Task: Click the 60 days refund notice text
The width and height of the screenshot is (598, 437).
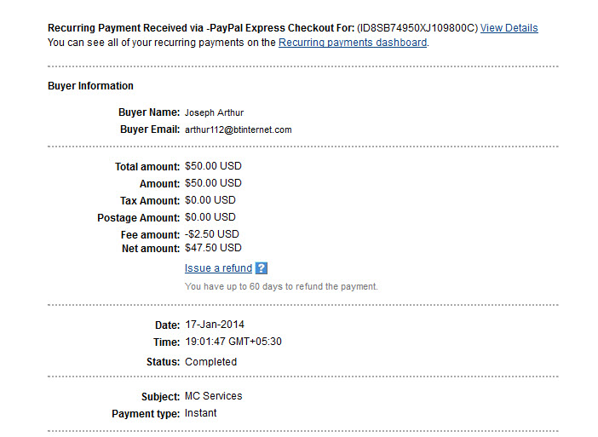Action: coord(281,286)
